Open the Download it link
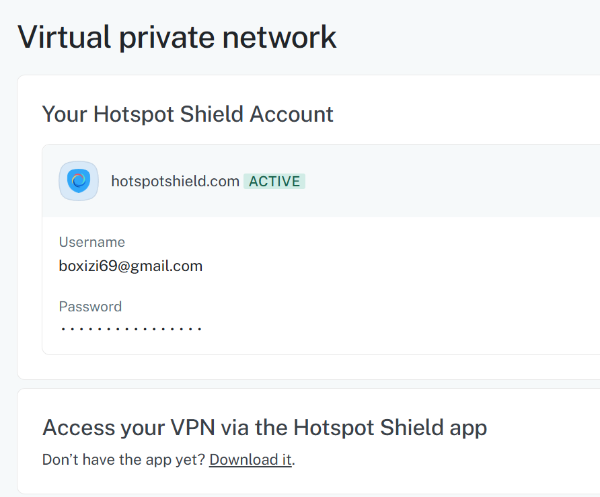Screen dimensions: 600x497 click(250, 459)
